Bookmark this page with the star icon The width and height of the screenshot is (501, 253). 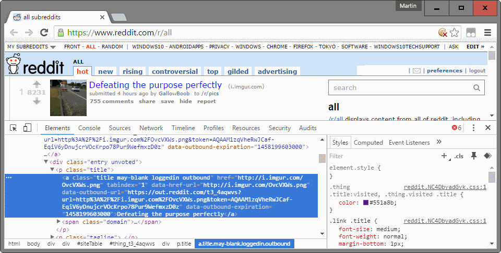[455, 33]
